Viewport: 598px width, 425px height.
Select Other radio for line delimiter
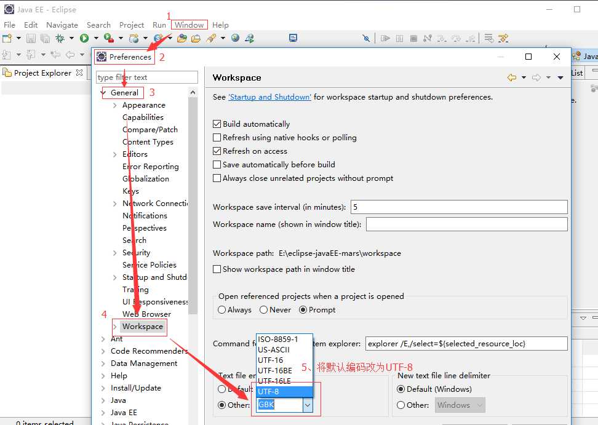[x=401, y=405]
